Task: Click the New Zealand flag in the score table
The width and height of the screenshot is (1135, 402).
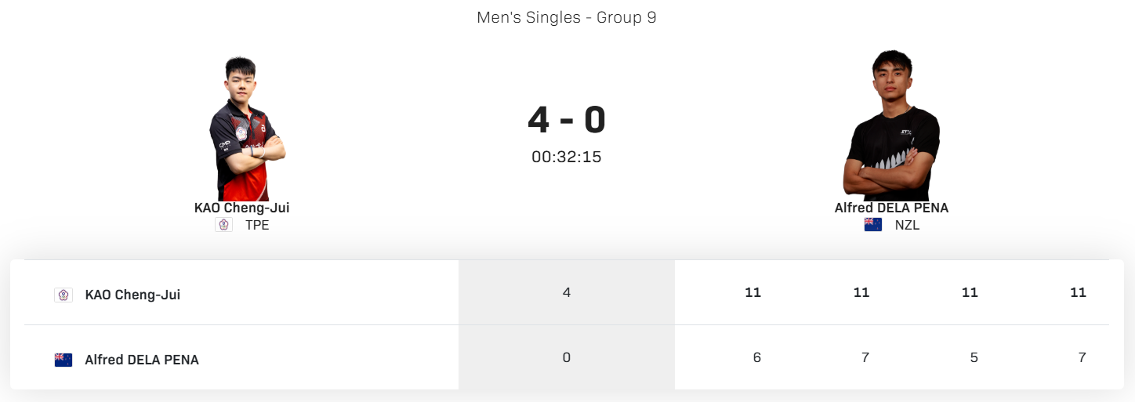Action: coord(63,360)
